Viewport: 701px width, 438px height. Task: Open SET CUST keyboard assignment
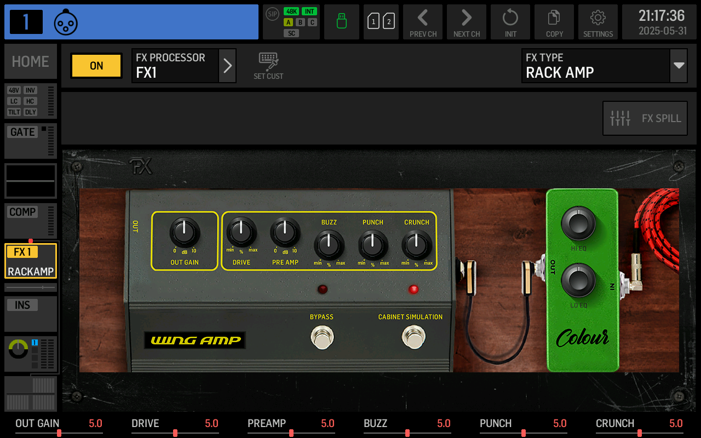[x=268, y=65]
